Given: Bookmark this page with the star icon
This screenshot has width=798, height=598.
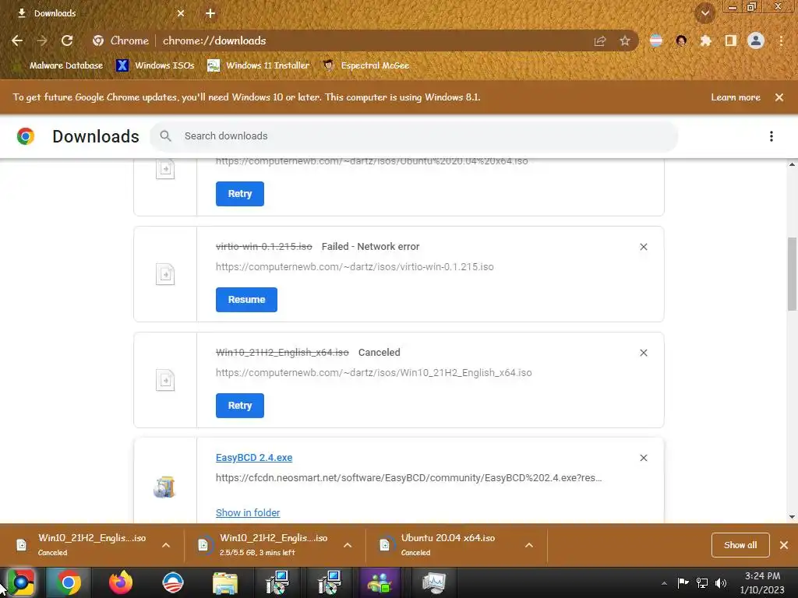Looking at the screenshot, I should click(x=625, y=40).
